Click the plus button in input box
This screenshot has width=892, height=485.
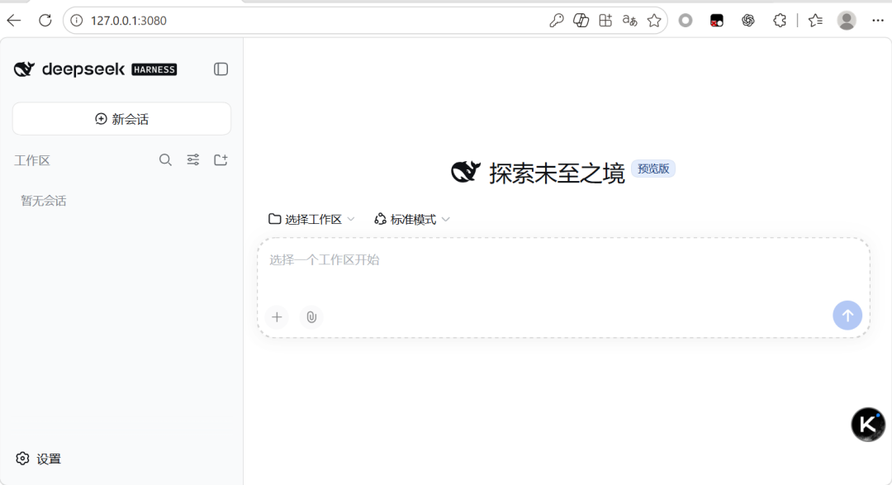pos(277,317)
